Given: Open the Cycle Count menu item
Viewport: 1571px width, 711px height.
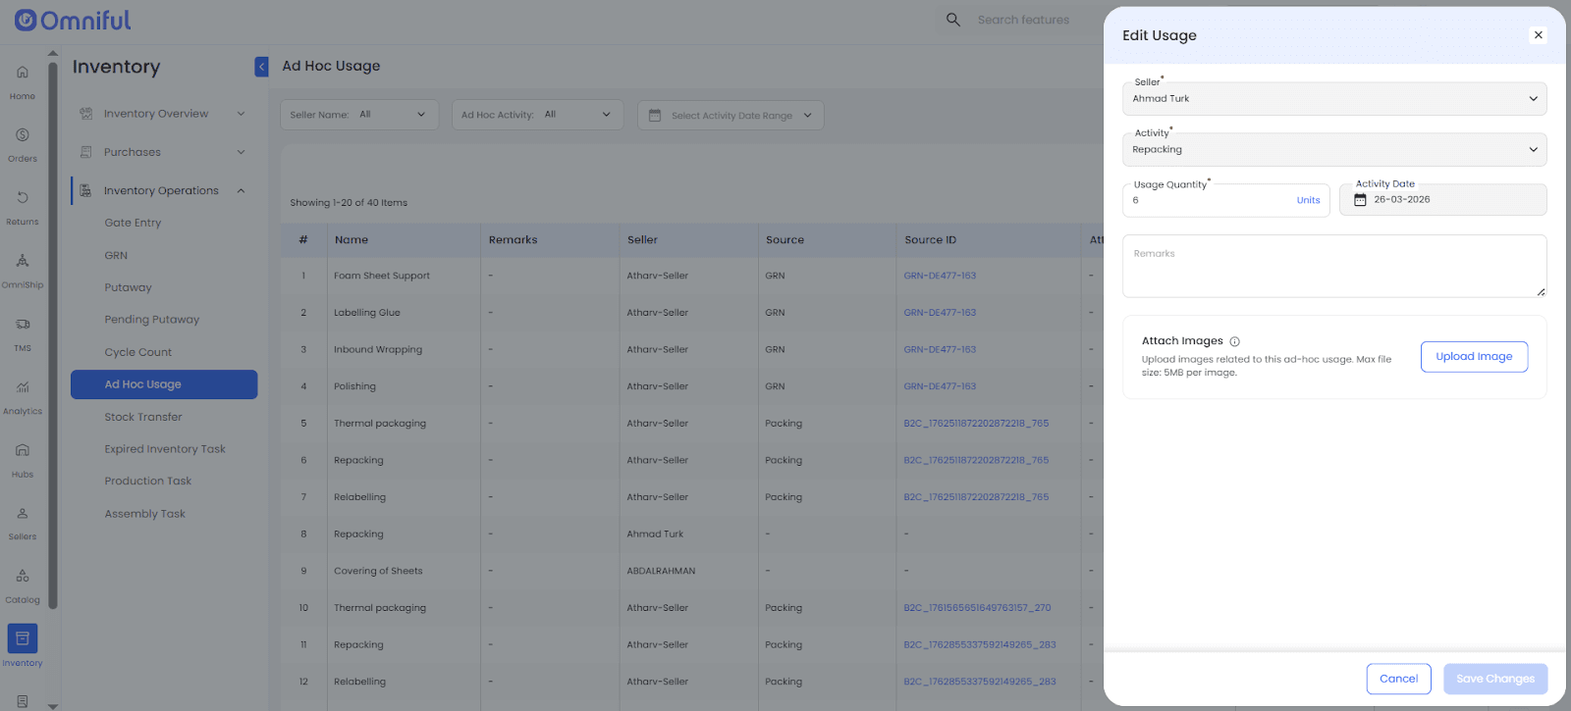Looking at the screenshot, I should pos(138,352).
